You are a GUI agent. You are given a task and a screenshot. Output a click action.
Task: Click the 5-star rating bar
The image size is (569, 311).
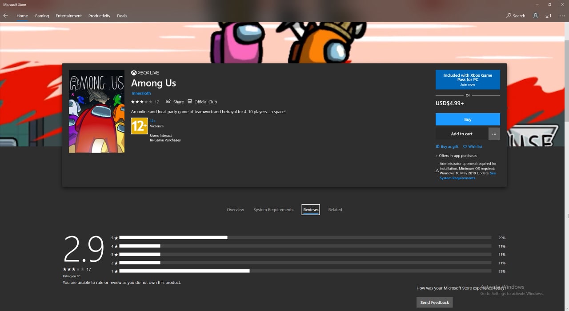click(x=305, y=238)
